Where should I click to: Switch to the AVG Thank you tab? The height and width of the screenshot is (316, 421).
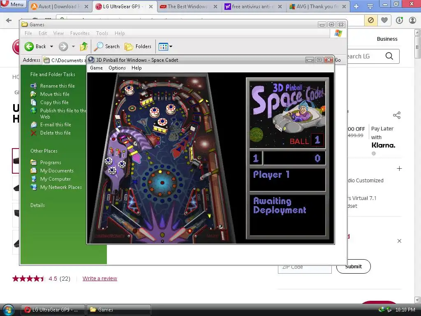click(x=318, y=7)
